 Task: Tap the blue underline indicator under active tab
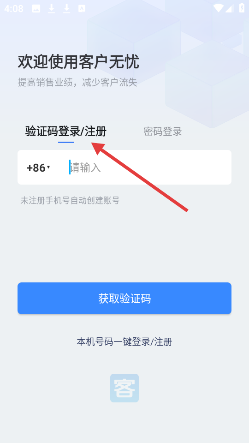pos(66,142)
